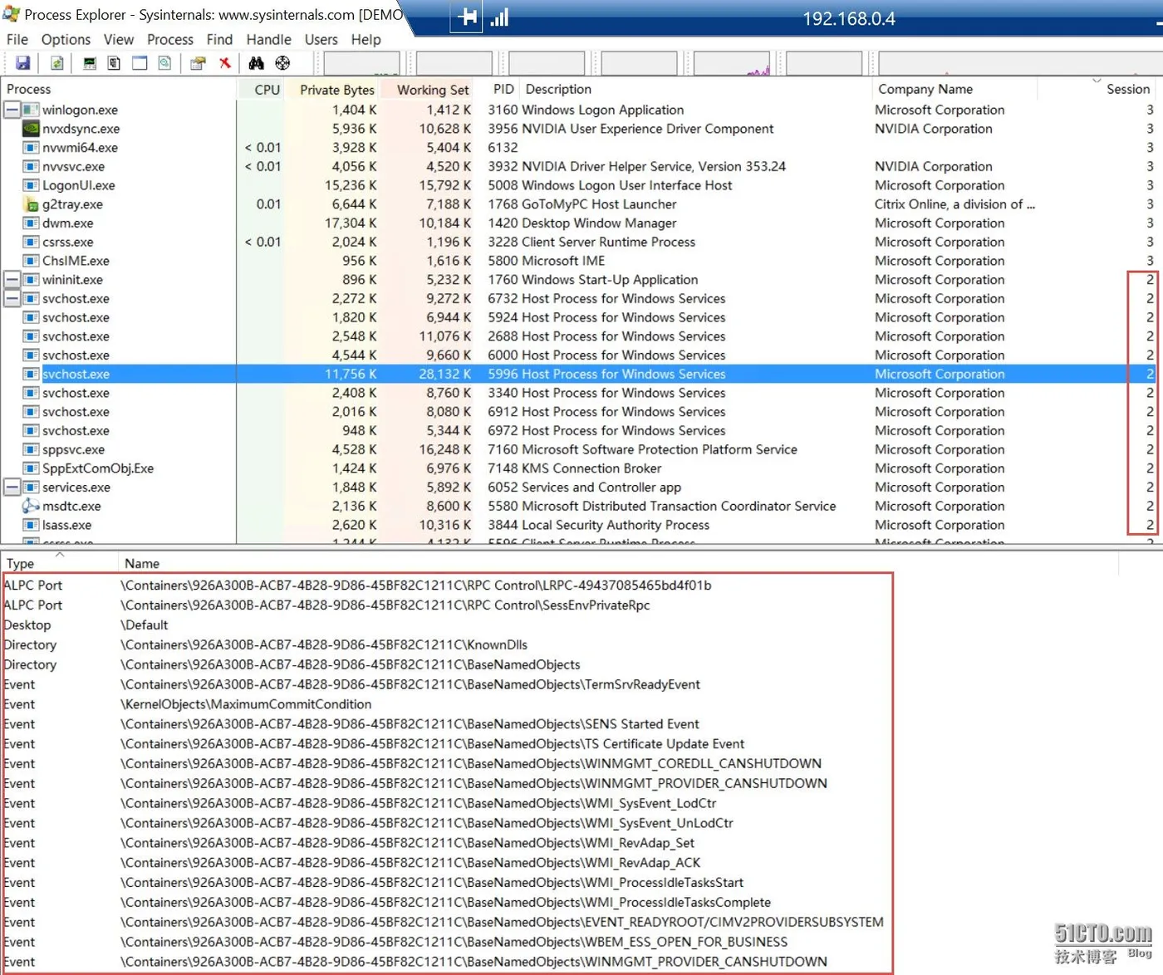Click the Process column header
This screenshot has height=975, width=1163.
119,90
